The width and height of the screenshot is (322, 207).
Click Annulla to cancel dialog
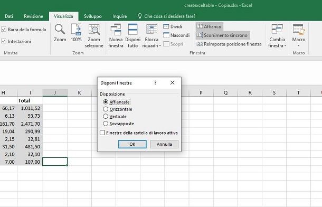(164, 144)
